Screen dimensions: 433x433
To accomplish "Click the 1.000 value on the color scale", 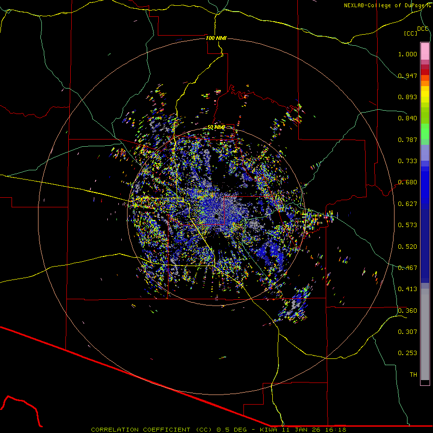I will tap(408, 54).
